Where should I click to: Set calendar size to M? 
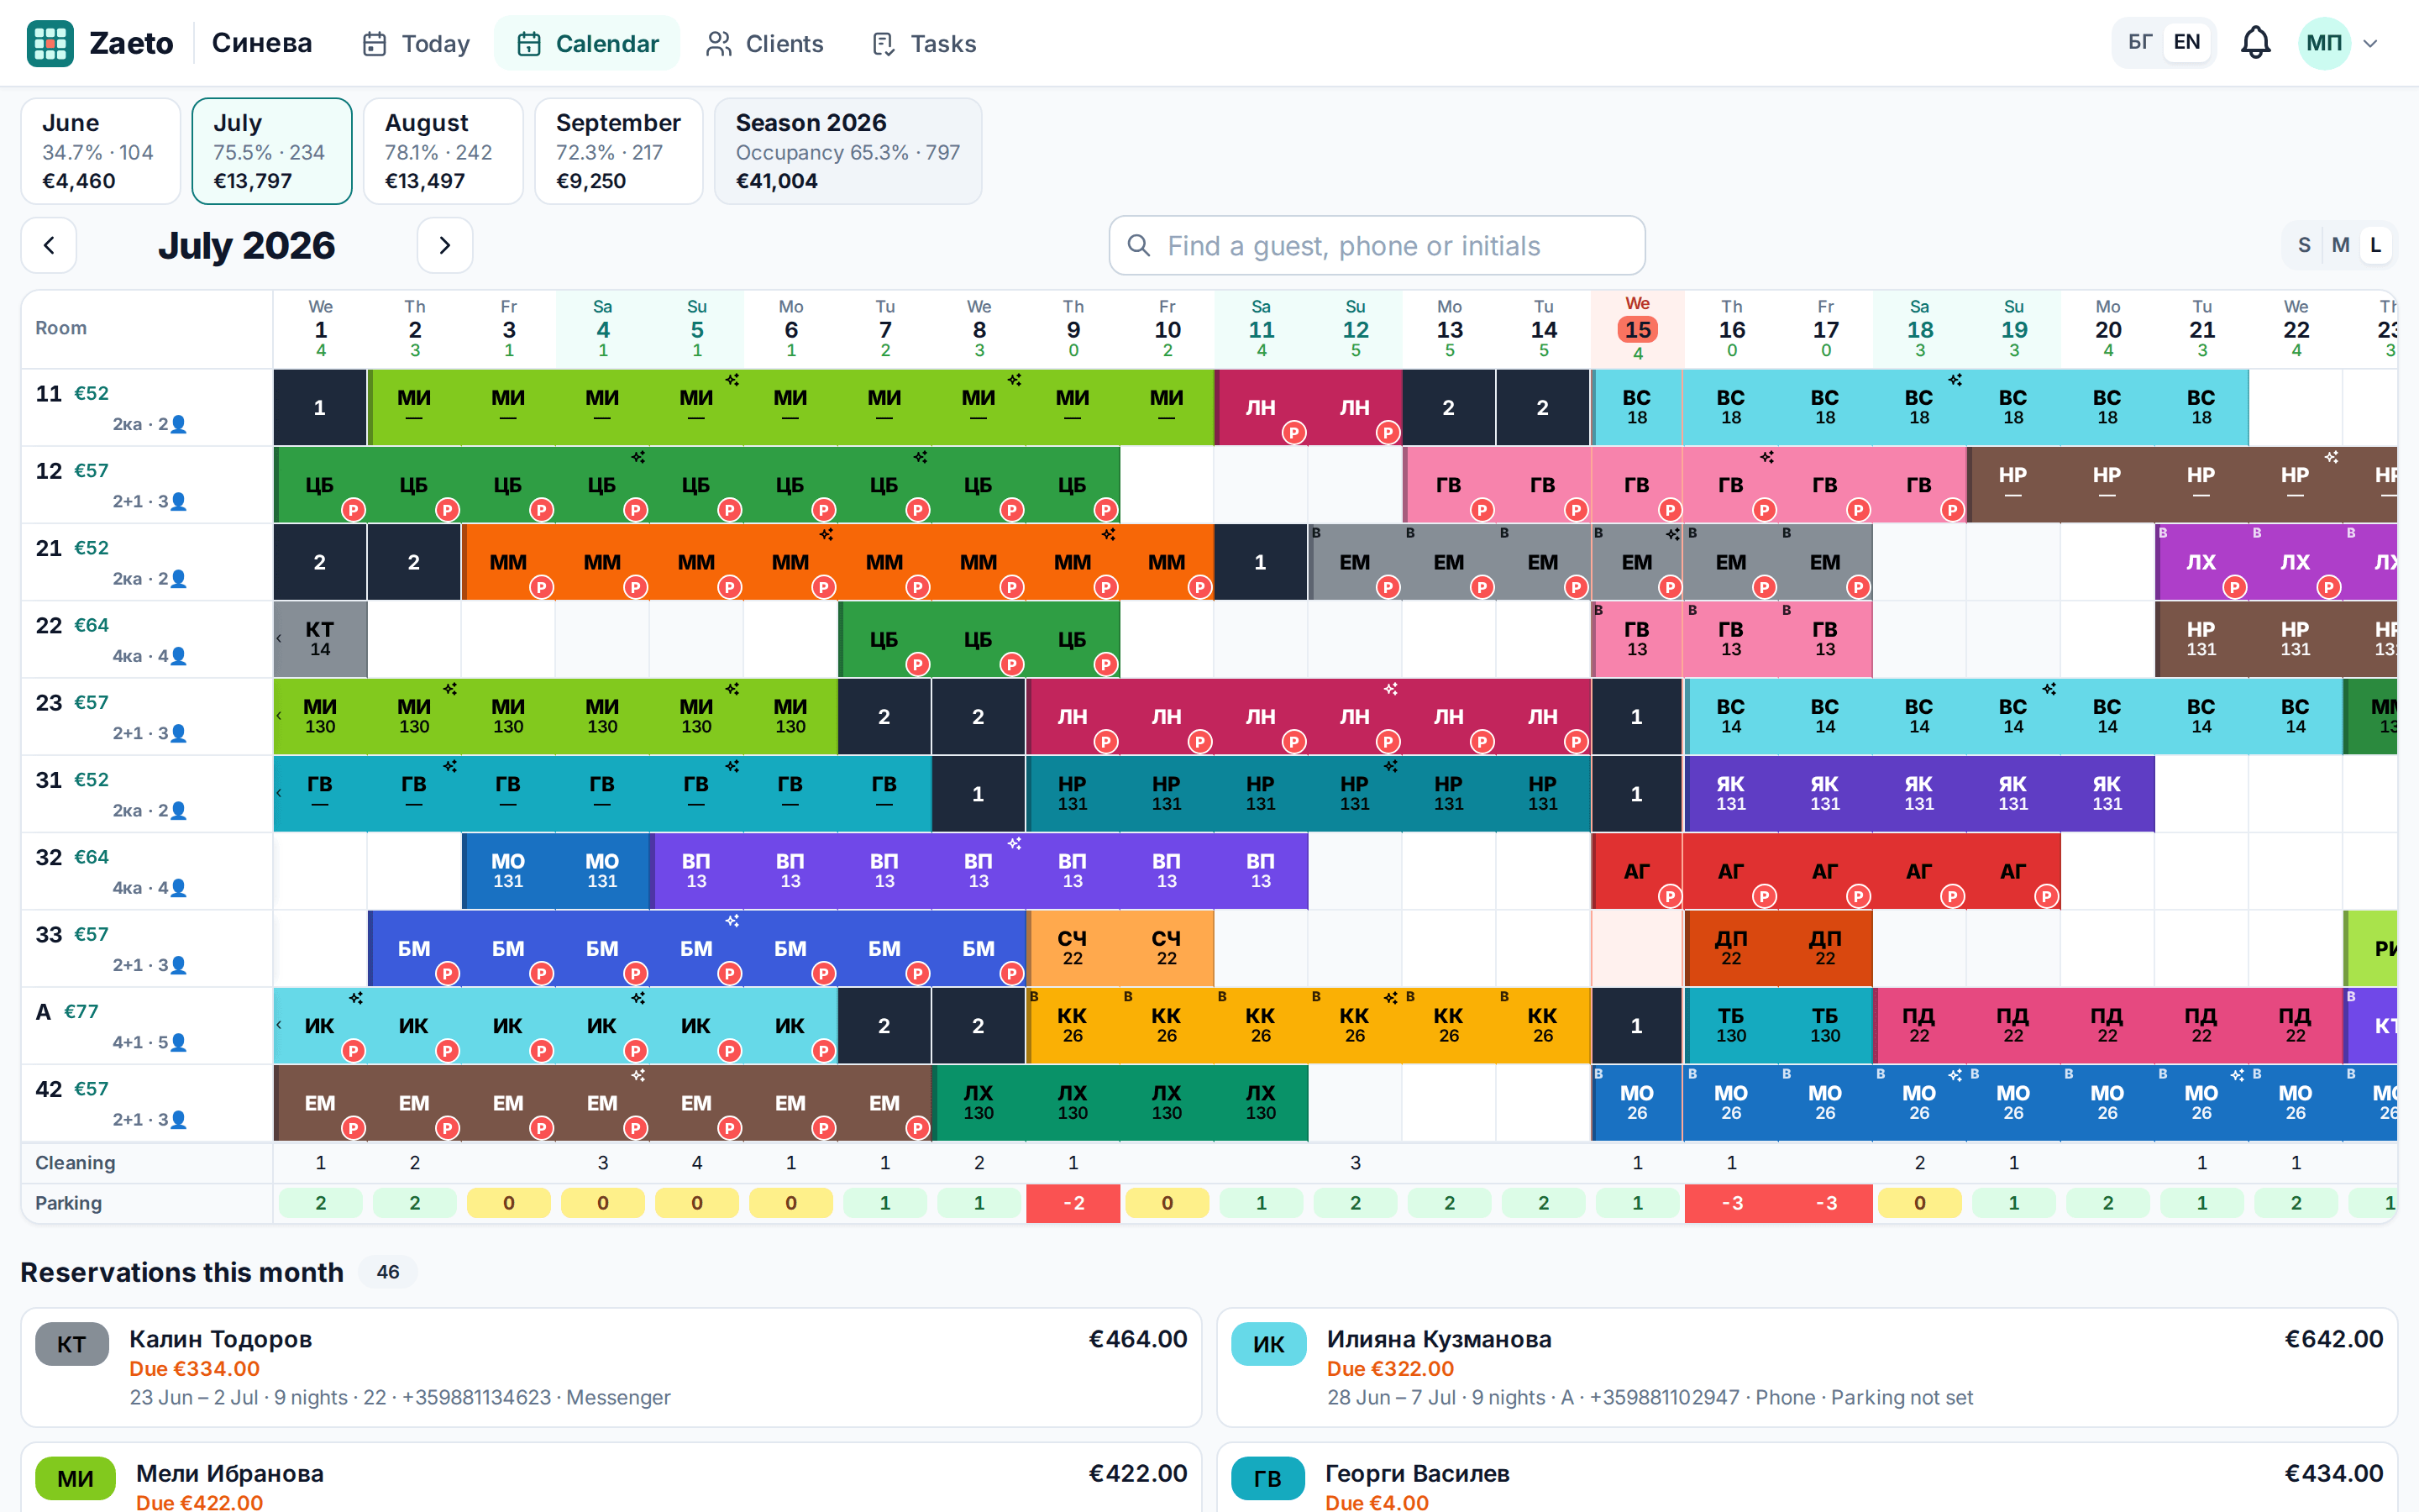pos(2340,245)
